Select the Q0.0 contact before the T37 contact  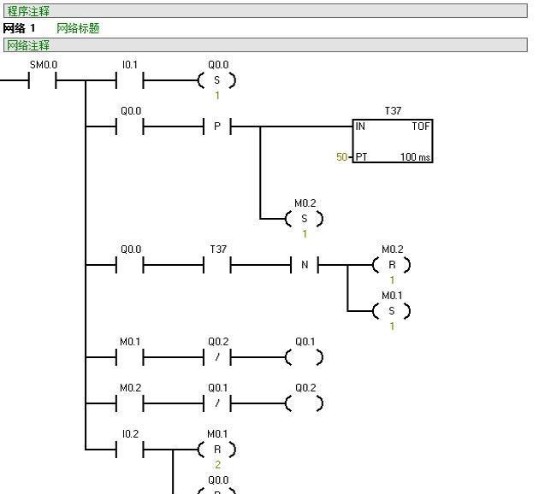pyautogui.click(x=129, y=265)
